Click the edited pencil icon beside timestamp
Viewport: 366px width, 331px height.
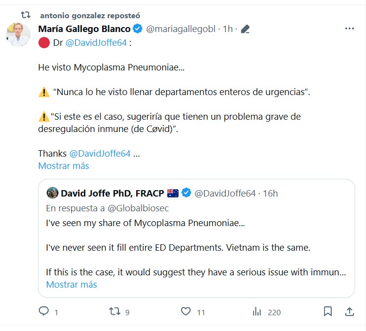point(245,29)
